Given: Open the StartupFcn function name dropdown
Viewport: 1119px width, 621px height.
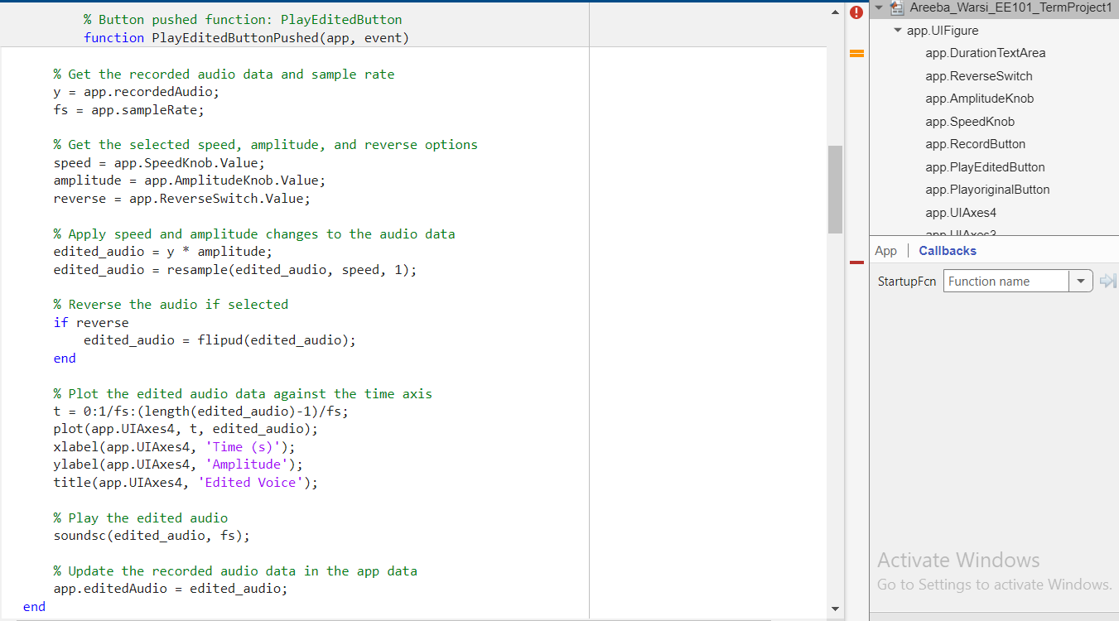Looking at the screenshot, I should pyautogui.click(x=1081, y=281).
